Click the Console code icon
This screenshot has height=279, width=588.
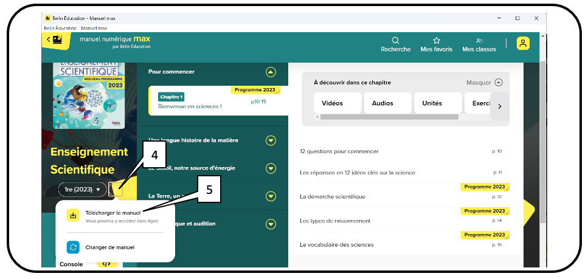point(106,264)
